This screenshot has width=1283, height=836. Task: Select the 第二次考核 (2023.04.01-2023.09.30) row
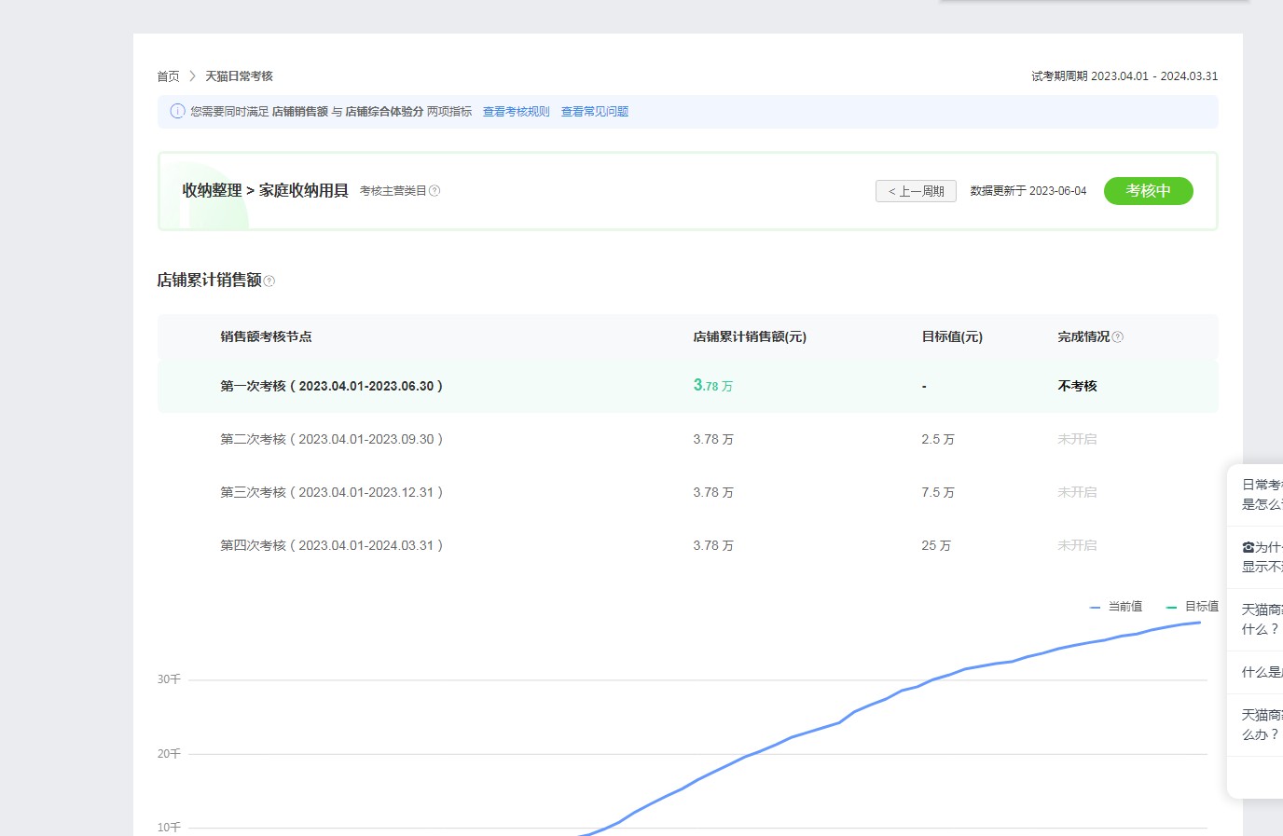click(688, 439)
